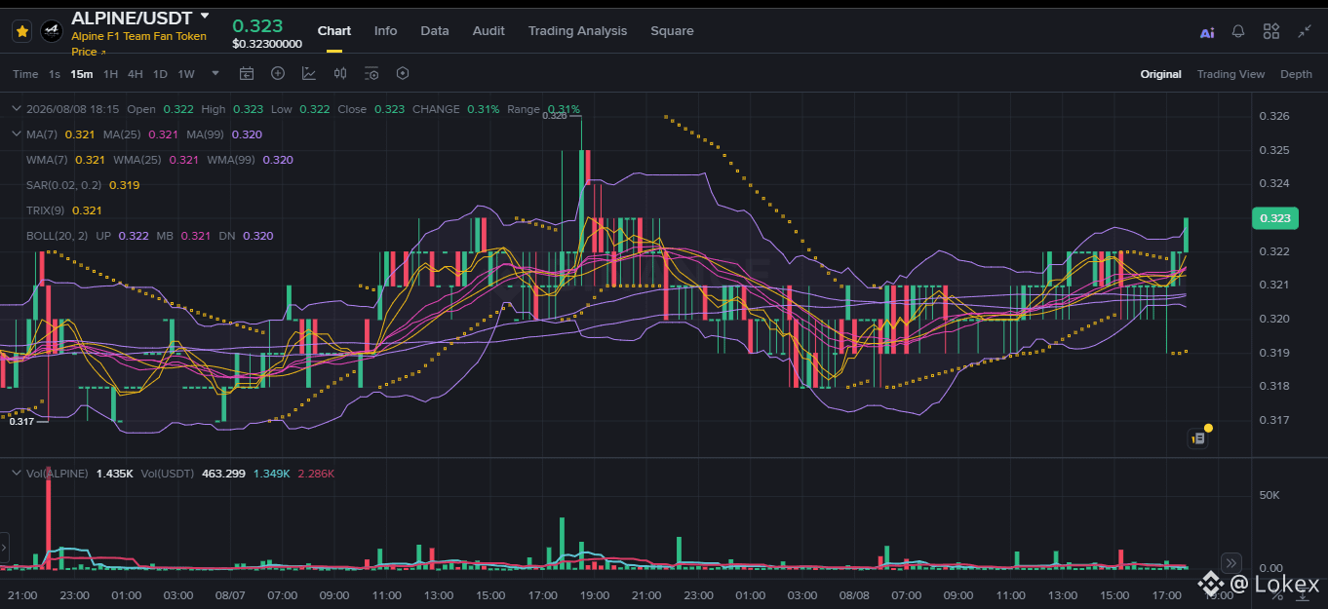The height and width of the screenshot is (609, 1328).
Task: Click the 0.326 high price marker label
Action: (554, 116)
